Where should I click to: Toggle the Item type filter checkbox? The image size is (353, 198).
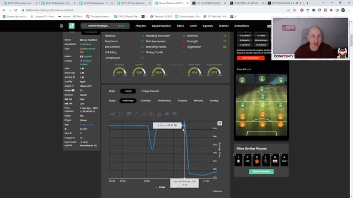tap(235, 155)
